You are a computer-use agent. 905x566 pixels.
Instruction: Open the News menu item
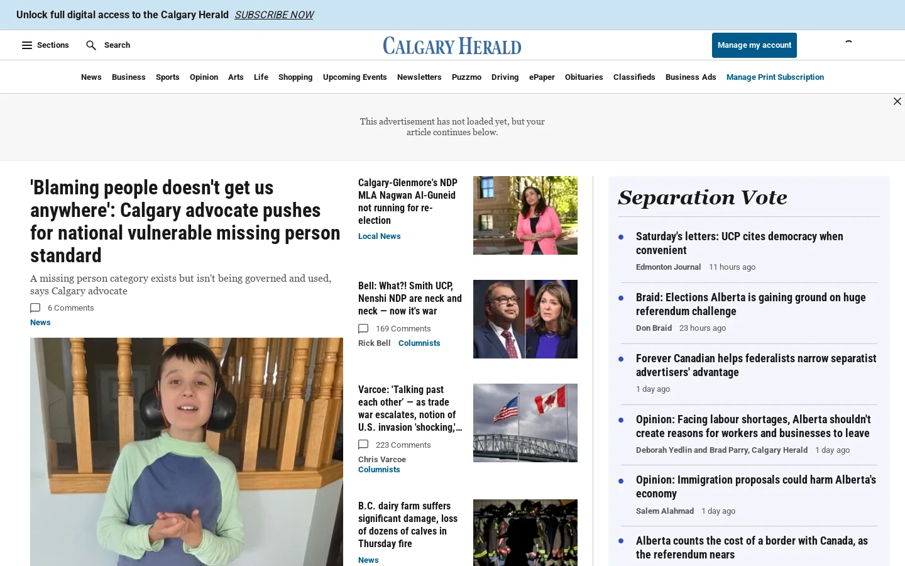point(91,77)
